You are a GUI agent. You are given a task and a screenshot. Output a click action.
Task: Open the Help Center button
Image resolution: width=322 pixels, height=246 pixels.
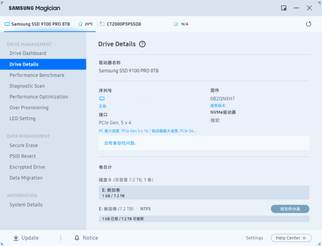click(x=291, y=238)
